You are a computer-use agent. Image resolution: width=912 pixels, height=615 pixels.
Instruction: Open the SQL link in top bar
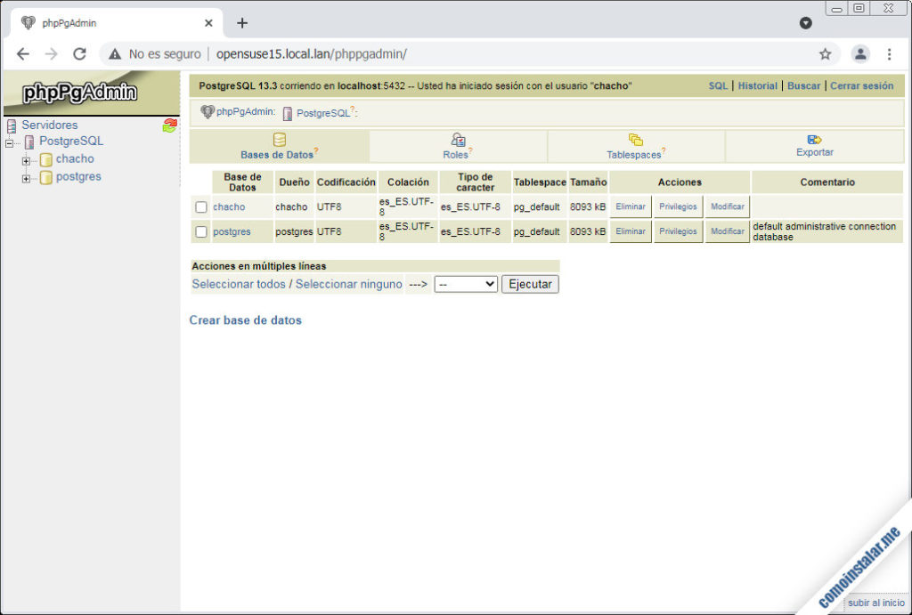point(718,86)
